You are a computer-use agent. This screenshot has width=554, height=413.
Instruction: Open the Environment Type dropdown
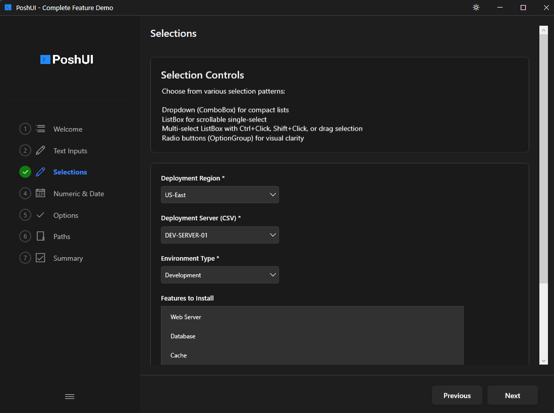pos(220,275)
